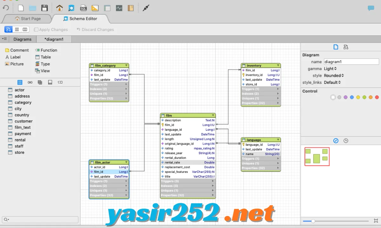Click the navigator diagram thumbnail
Screen dimensions: 381x228
point(317,156)
